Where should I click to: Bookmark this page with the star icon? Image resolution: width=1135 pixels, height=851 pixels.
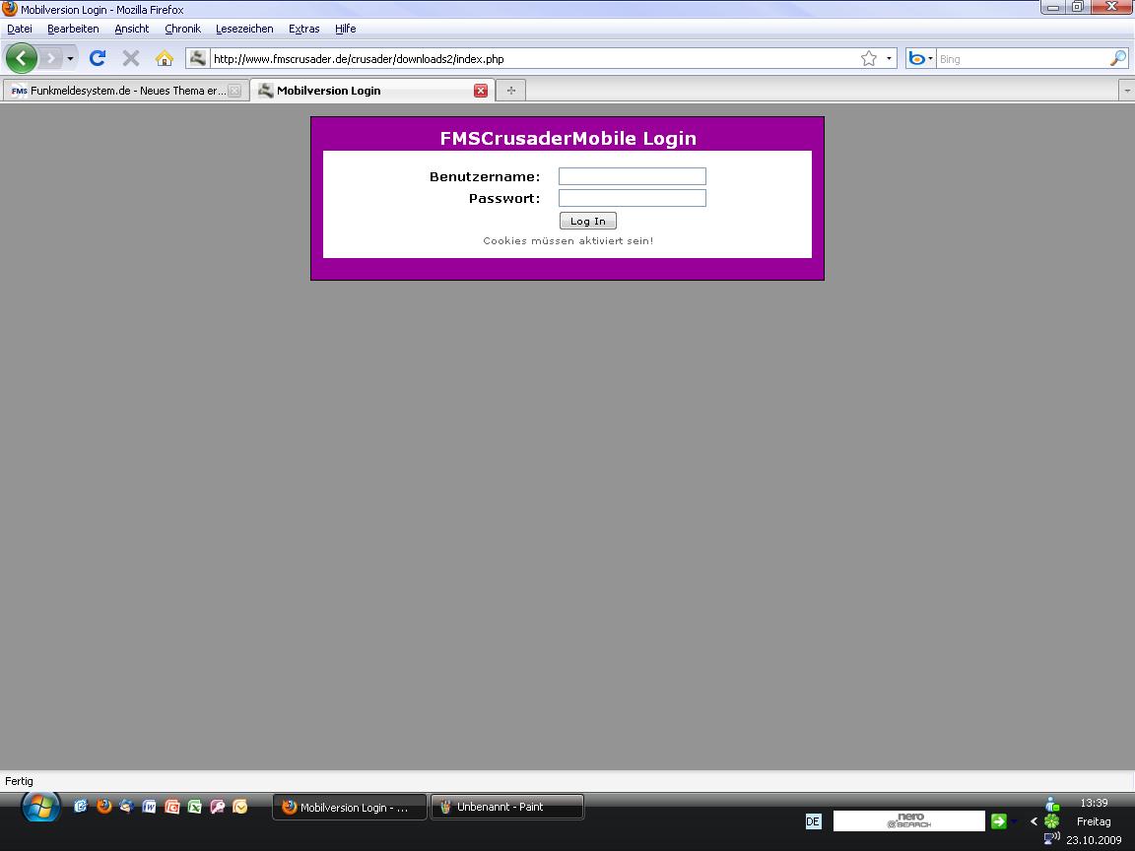(868, 58)
